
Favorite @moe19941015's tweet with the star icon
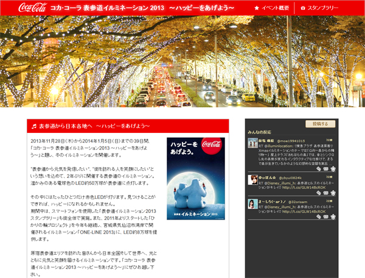pos(333,169)
